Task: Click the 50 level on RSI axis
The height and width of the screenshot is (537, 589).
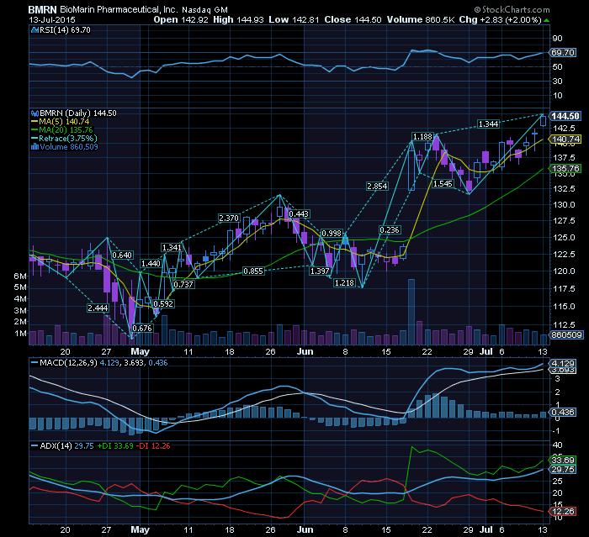Action: (557, 66)
